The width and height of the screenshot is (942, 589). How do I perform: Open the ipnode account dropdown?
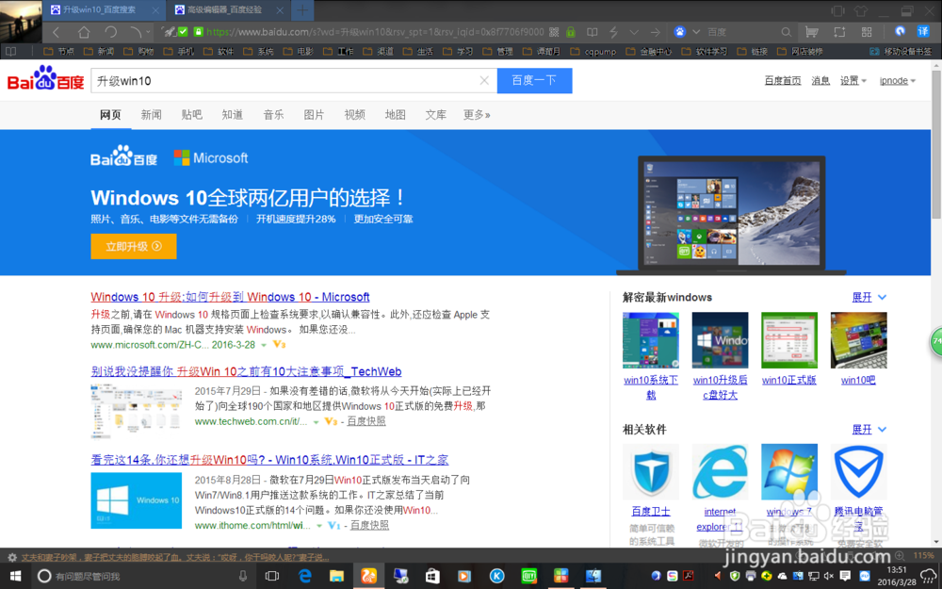897,80
